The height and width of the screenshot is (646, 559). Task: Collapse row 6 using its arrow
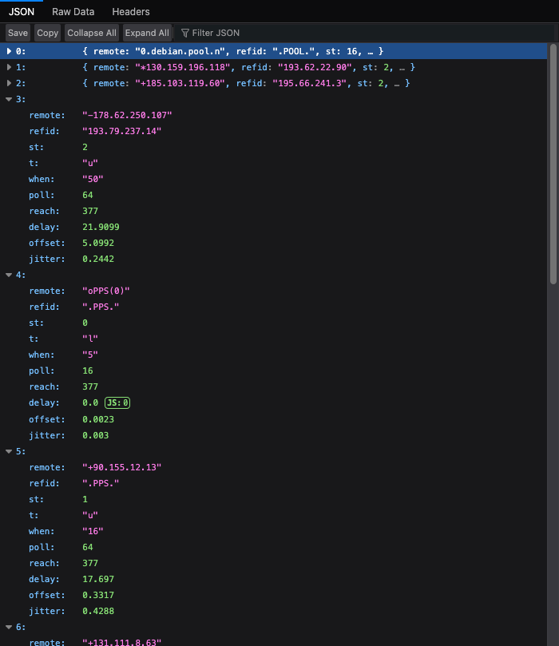point(9,628)
